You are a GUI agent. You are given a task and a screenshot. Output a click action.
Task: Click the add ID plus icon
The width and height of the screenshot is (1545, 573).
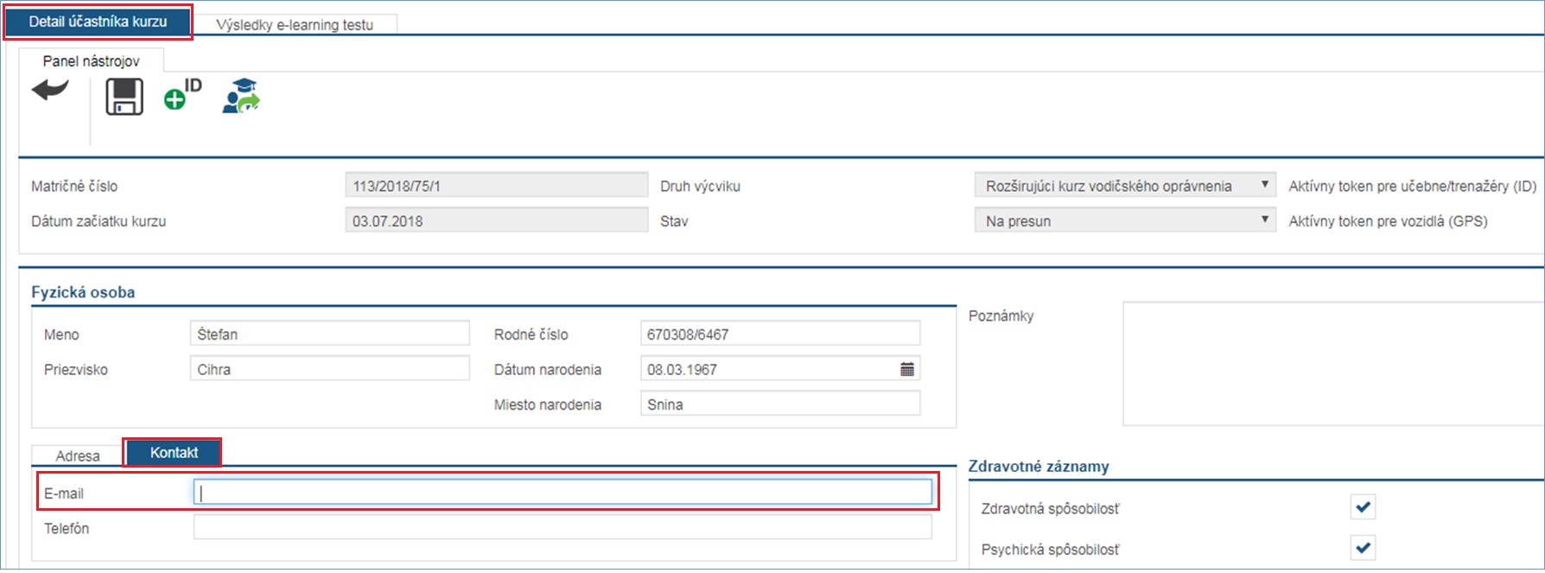coord(181,95)
